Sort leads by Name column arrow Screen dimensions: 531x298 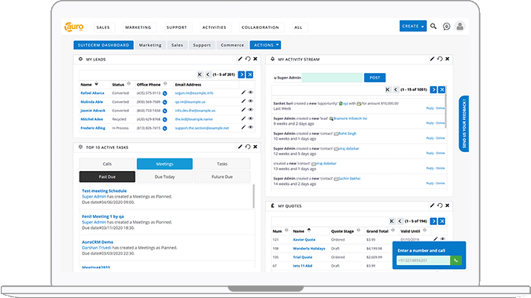click(x=97, y=84)
